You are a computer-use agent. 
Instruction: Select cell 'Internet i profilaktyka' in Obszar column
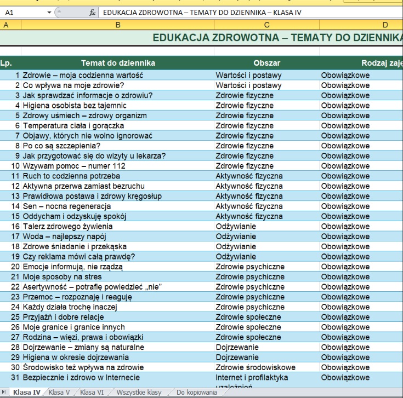point(267,380)
